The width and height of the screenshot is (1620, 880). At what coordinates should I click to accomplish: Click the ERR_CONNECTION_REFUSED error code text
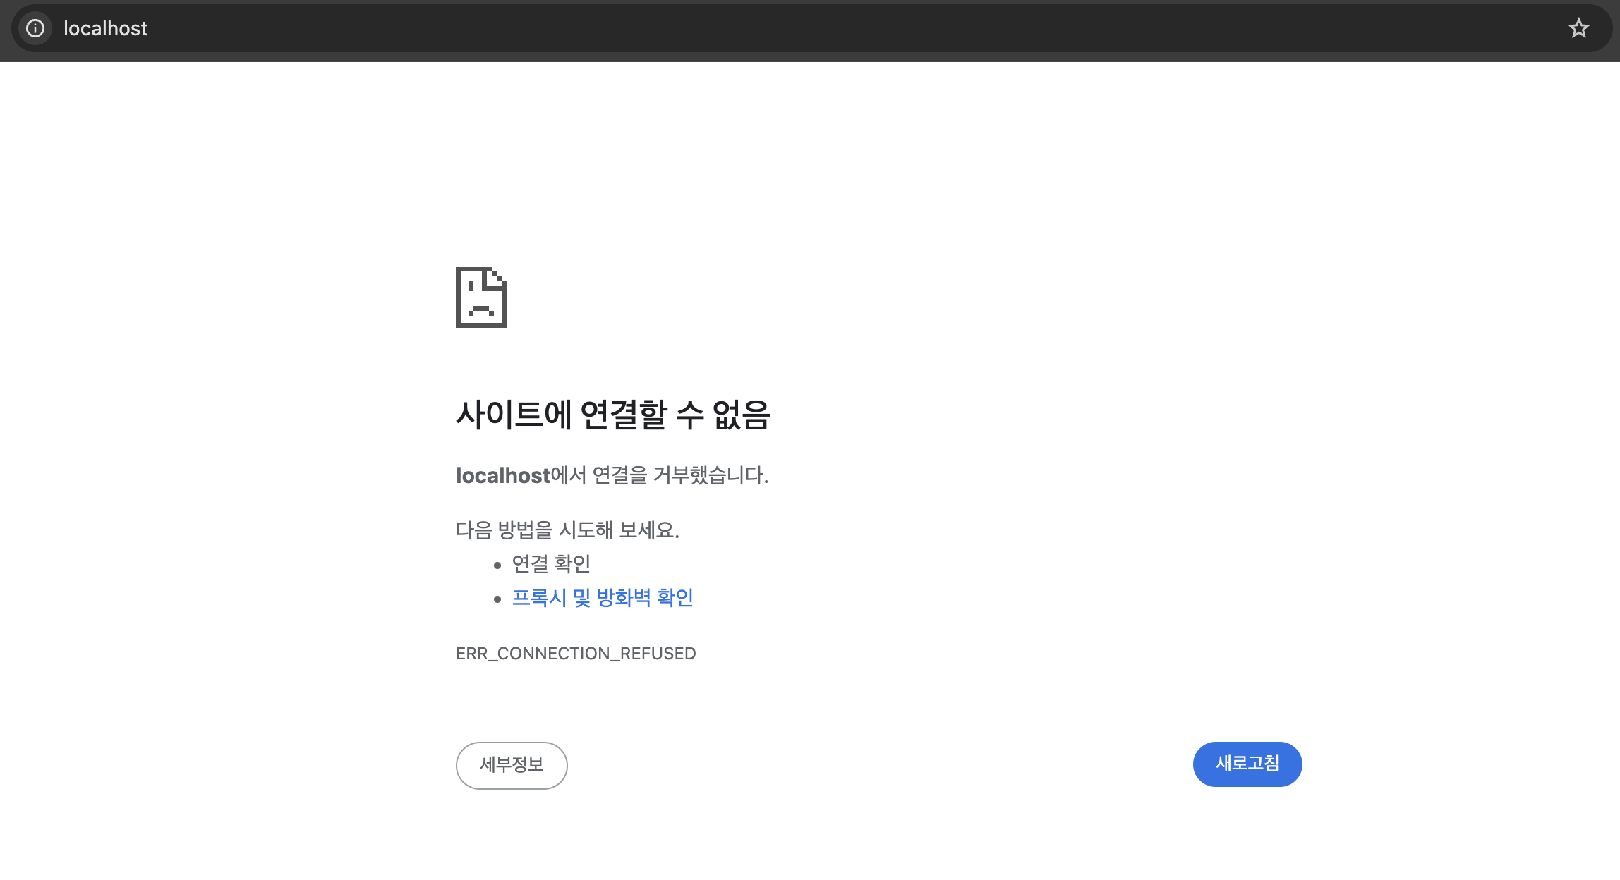coord(576,654)
